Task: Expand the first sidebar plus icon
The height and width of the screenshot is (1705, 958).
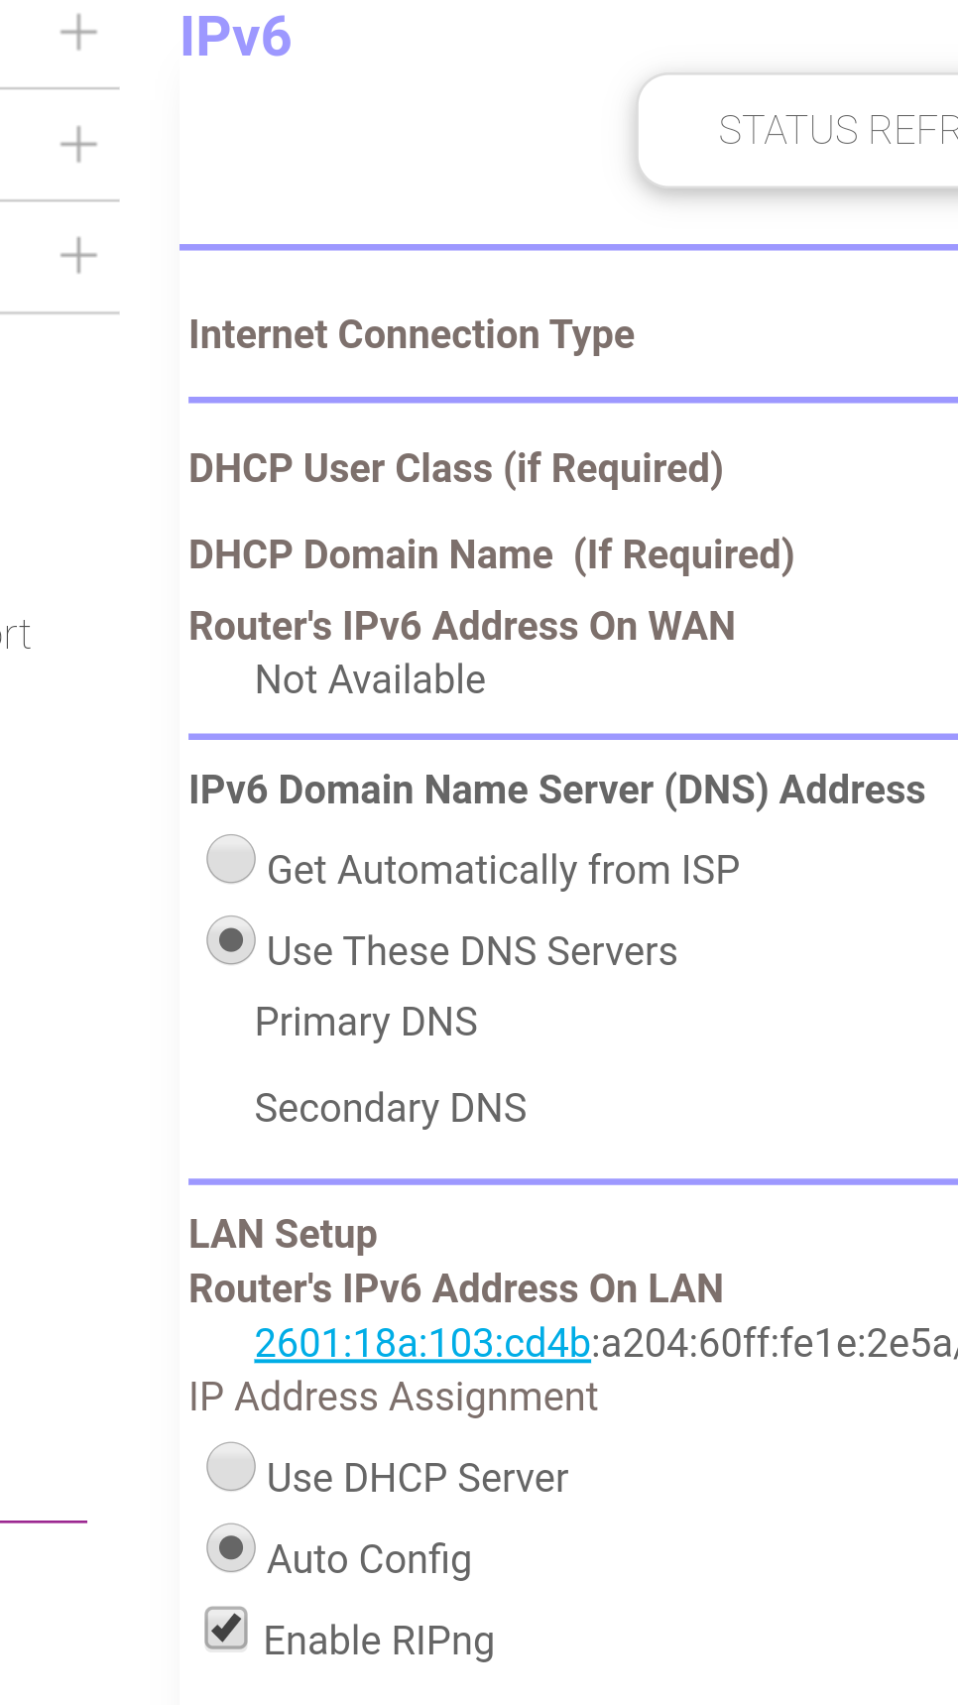Action: pyautogui.click(x=78, y=33)
